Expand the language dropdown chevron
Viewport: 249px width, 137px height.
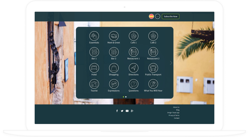pyautogui.click(x=158, y=16)
